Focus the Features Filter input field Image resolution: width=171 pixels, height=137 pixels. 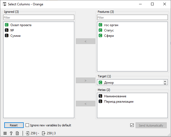[132, 18]
